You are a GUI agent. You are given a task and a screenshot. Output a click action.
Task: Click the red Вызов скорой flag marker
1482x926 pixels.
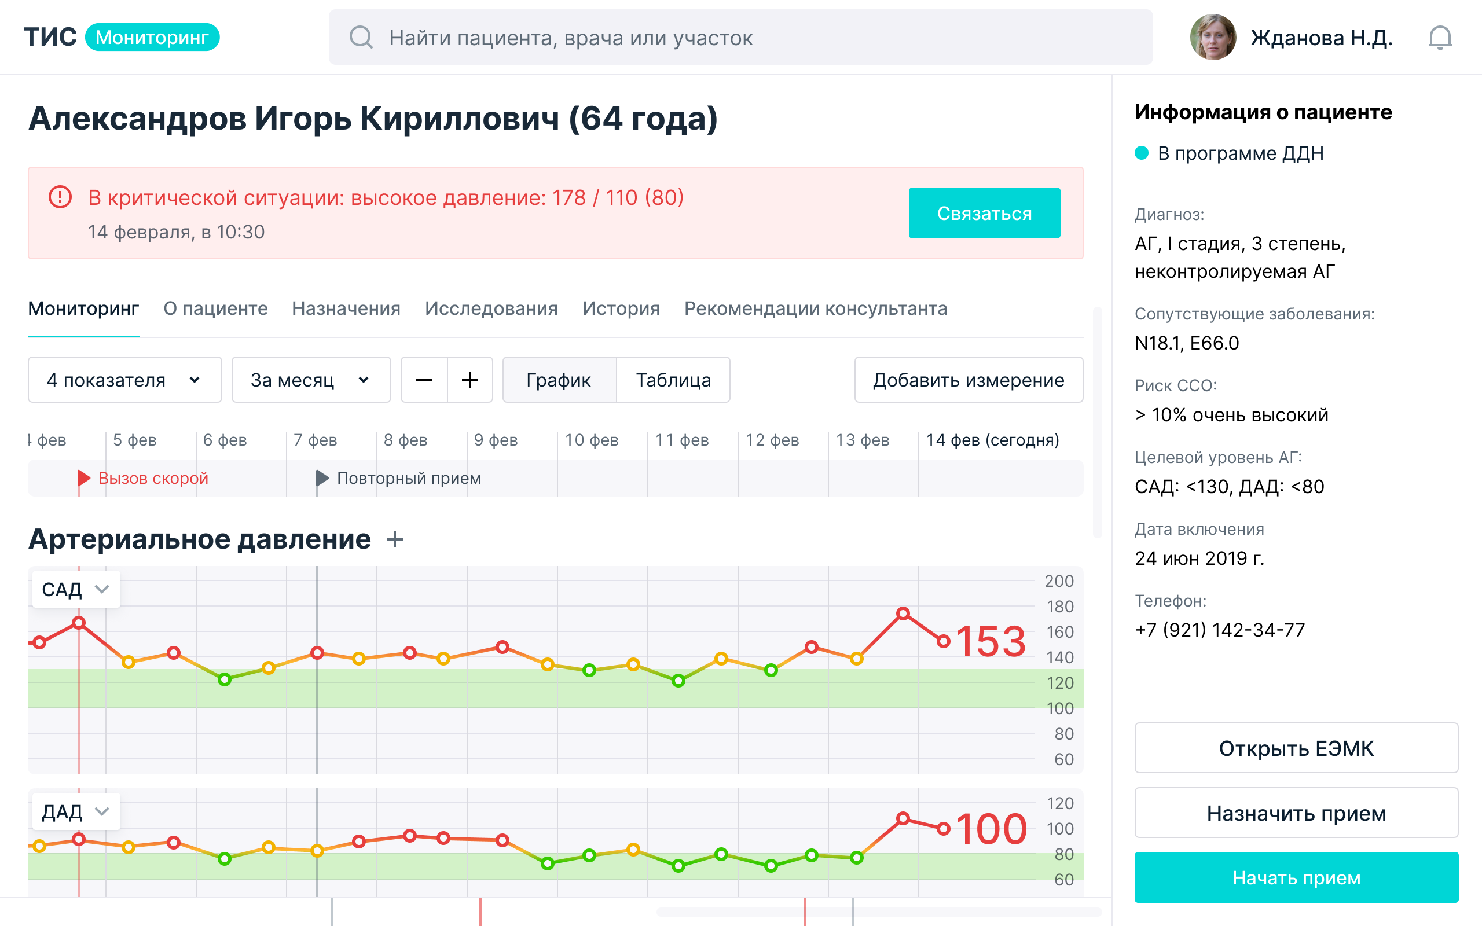[84, 478]
